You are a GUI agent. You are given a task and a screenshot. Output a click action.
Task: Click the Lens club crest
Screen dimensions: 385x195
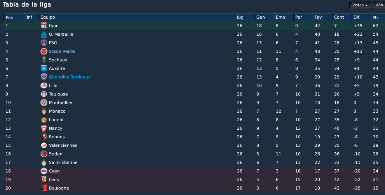[44, 179]
